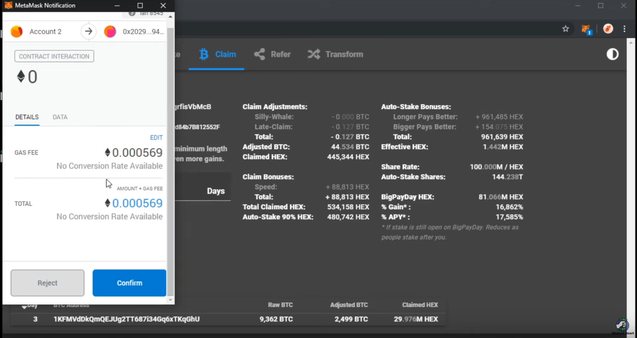
Task: Confirm the MetaMask transaction
Action: 129,283
